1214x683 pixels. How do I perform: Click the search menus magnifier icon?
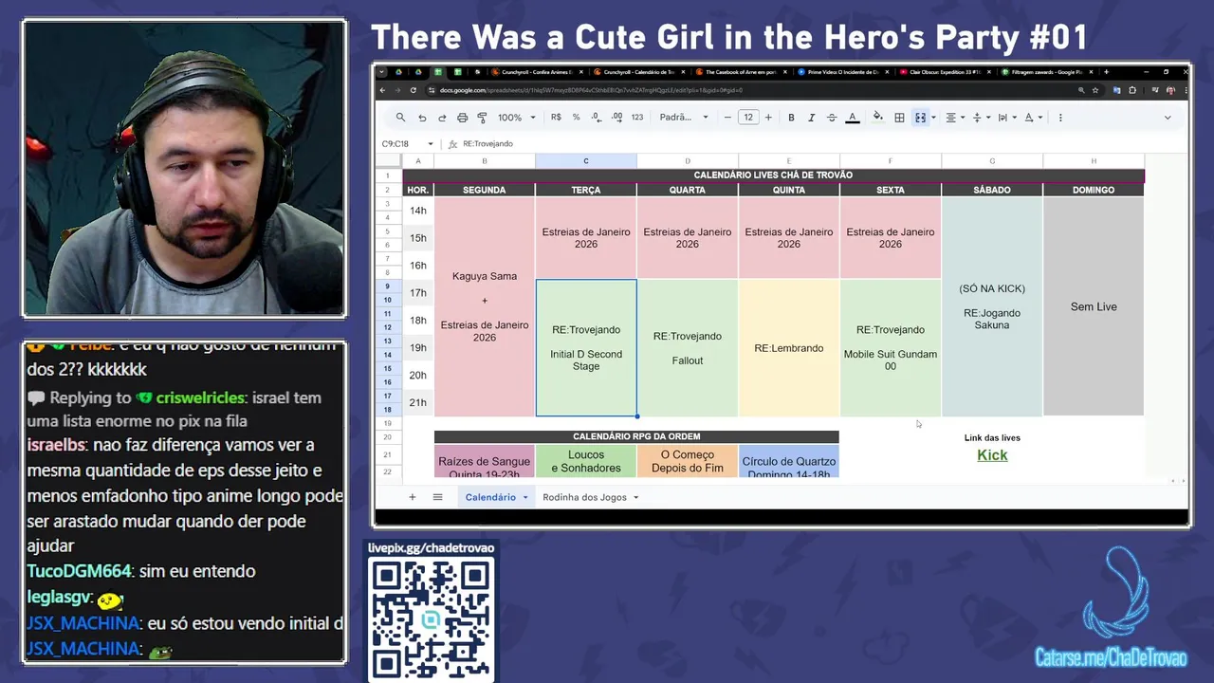pos(400,118)
